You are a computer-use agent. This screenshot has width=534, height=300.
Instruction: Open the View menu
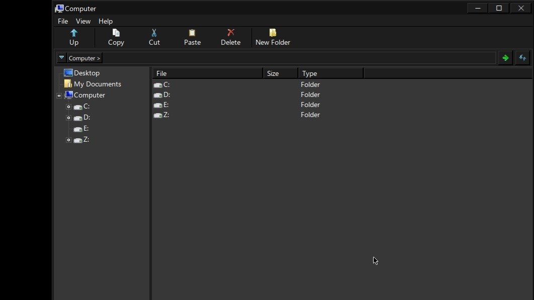click(x=83, y=21)
